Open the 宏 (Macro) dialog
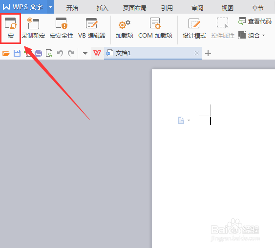Image resolution: width=275 pixels, height=248 pixels. point(11,28)
